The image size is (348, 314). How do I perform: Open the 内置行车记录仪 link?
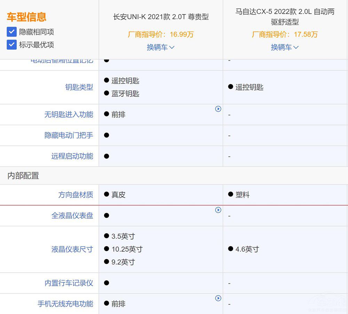pyautogui.click(x=69, y=283)
